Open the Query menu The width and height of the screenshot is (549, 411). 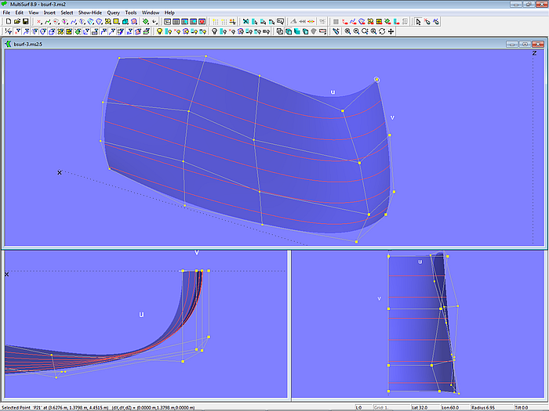[114, 13]
